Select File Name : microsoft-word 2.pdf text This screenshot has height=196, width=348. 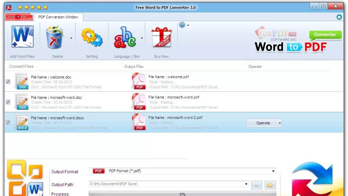click(175, 118)
